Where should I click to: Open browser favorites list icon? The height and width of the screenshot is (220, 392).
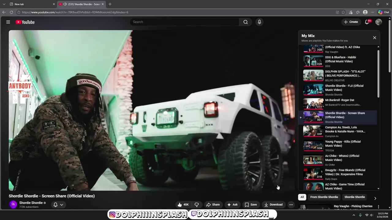coord(358,12)
